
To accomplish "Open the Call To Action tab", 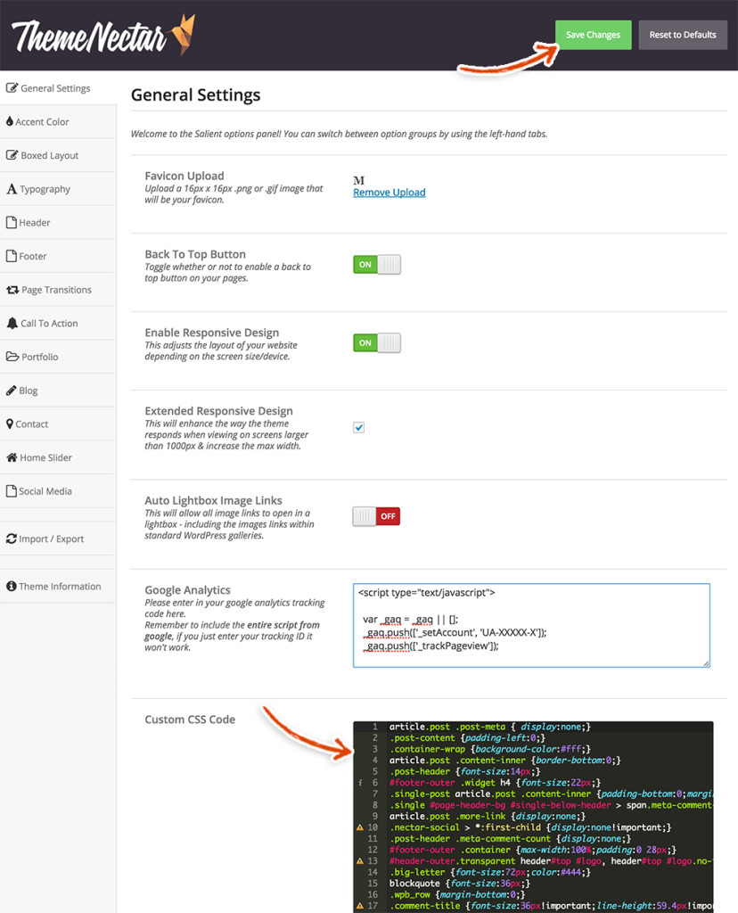I will click(52, 323).
